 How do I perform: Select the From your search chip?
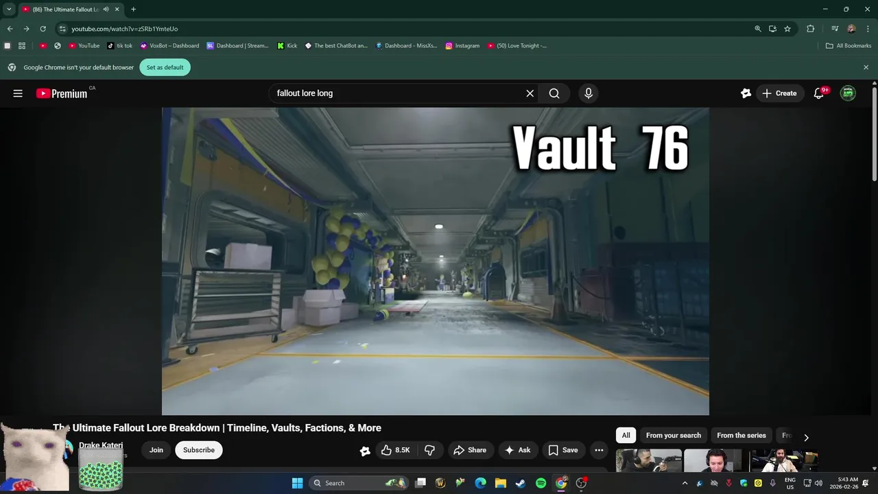pyautogui.click(x=674, y=436)
